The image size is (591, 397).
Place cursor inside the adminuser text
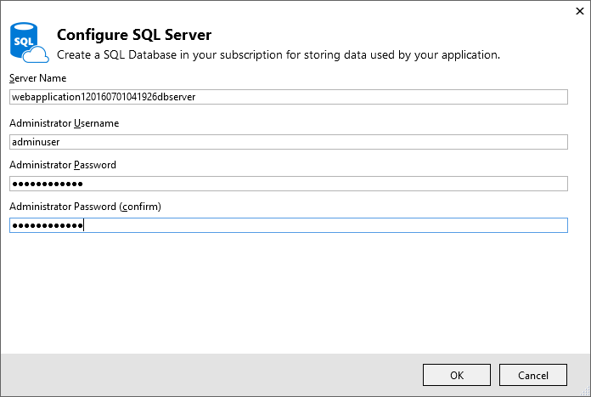click(36, 142)
